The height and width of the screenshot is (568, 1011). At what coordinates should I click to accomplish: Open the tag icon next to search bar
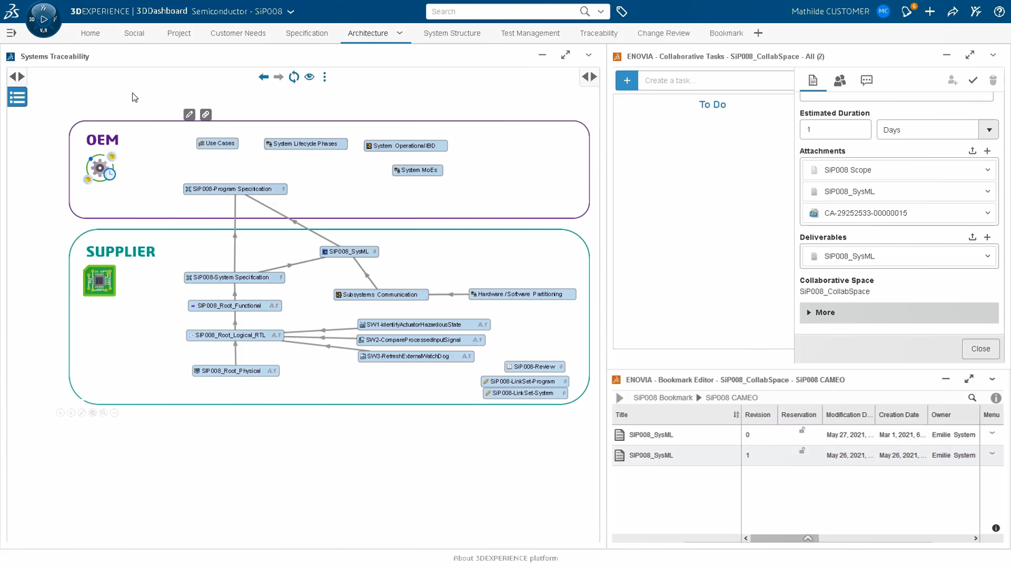click(x=622, y=12)
